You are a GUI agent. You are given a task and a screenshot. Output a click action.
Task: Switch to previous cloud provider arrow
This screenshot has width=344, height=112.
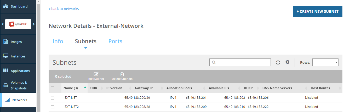tap(3, 24)
